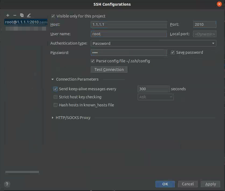Open help via question mark icon
The image size is (225, 191).
coord(7,184)
